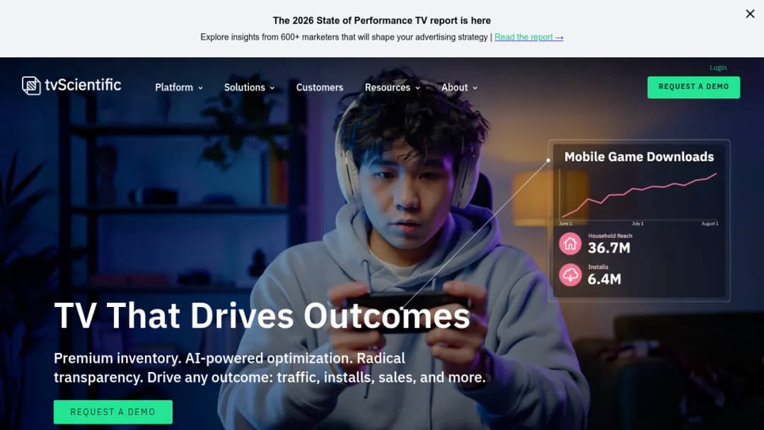Click the Household Reach label
This screenshot has height=430, width=764.
point(610,236)
